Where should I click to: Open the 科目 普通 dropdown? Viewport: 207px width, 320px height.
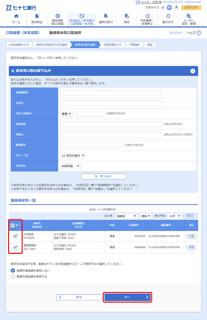[x=66, y=114]
